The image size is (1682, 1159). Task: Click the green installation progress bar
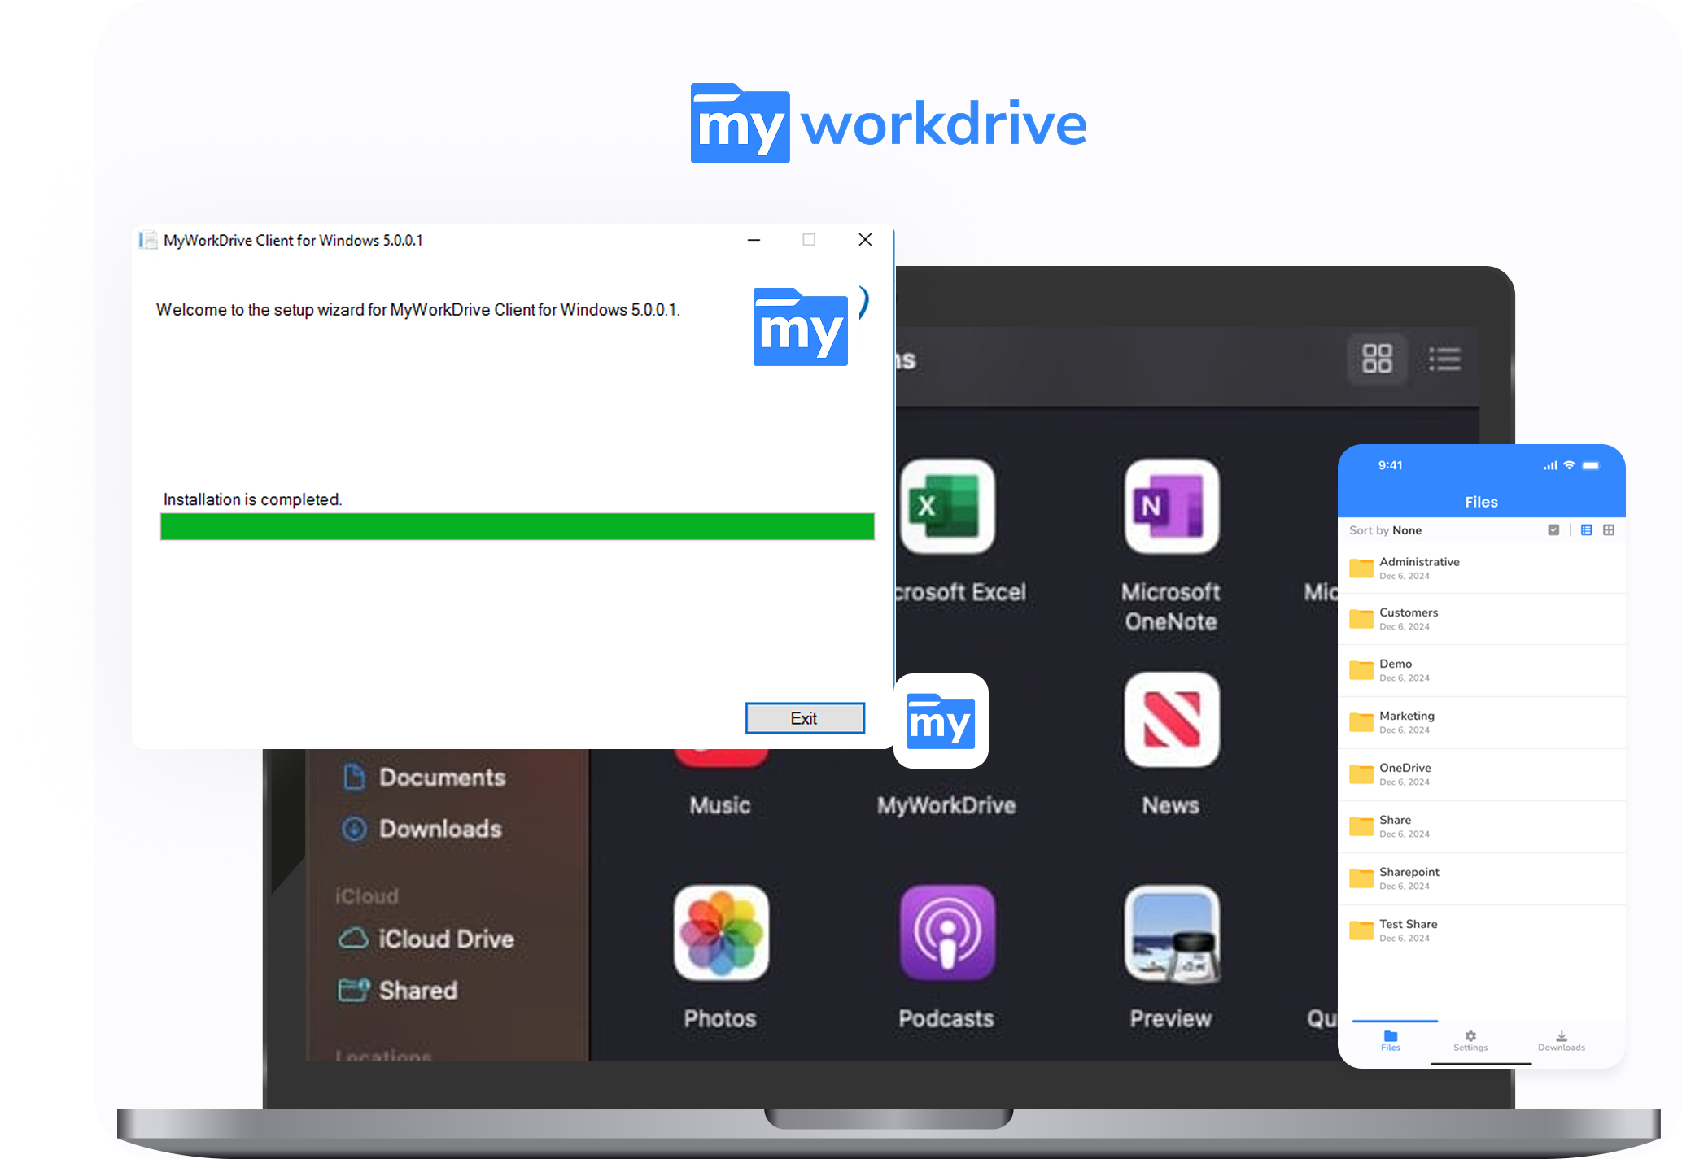click(517, 527)
